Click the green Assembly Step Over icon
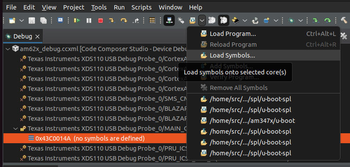The image size is (350, 167). coord(328,20)
